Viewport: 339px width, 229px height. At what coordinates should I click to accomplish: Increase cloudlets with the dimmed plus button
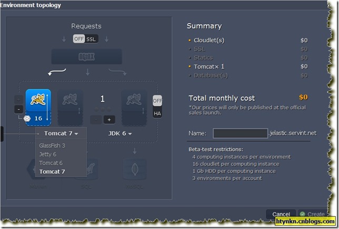19,99
